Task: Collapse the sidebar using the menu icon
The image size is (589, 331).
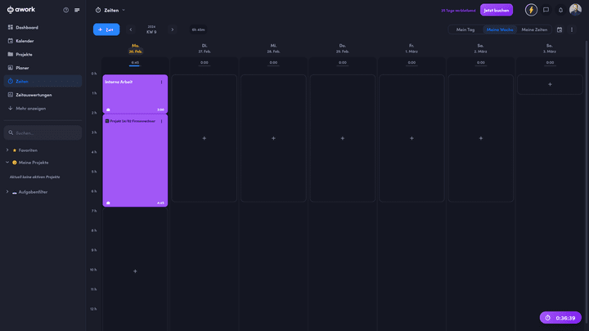Action: [x=77, y=10]
